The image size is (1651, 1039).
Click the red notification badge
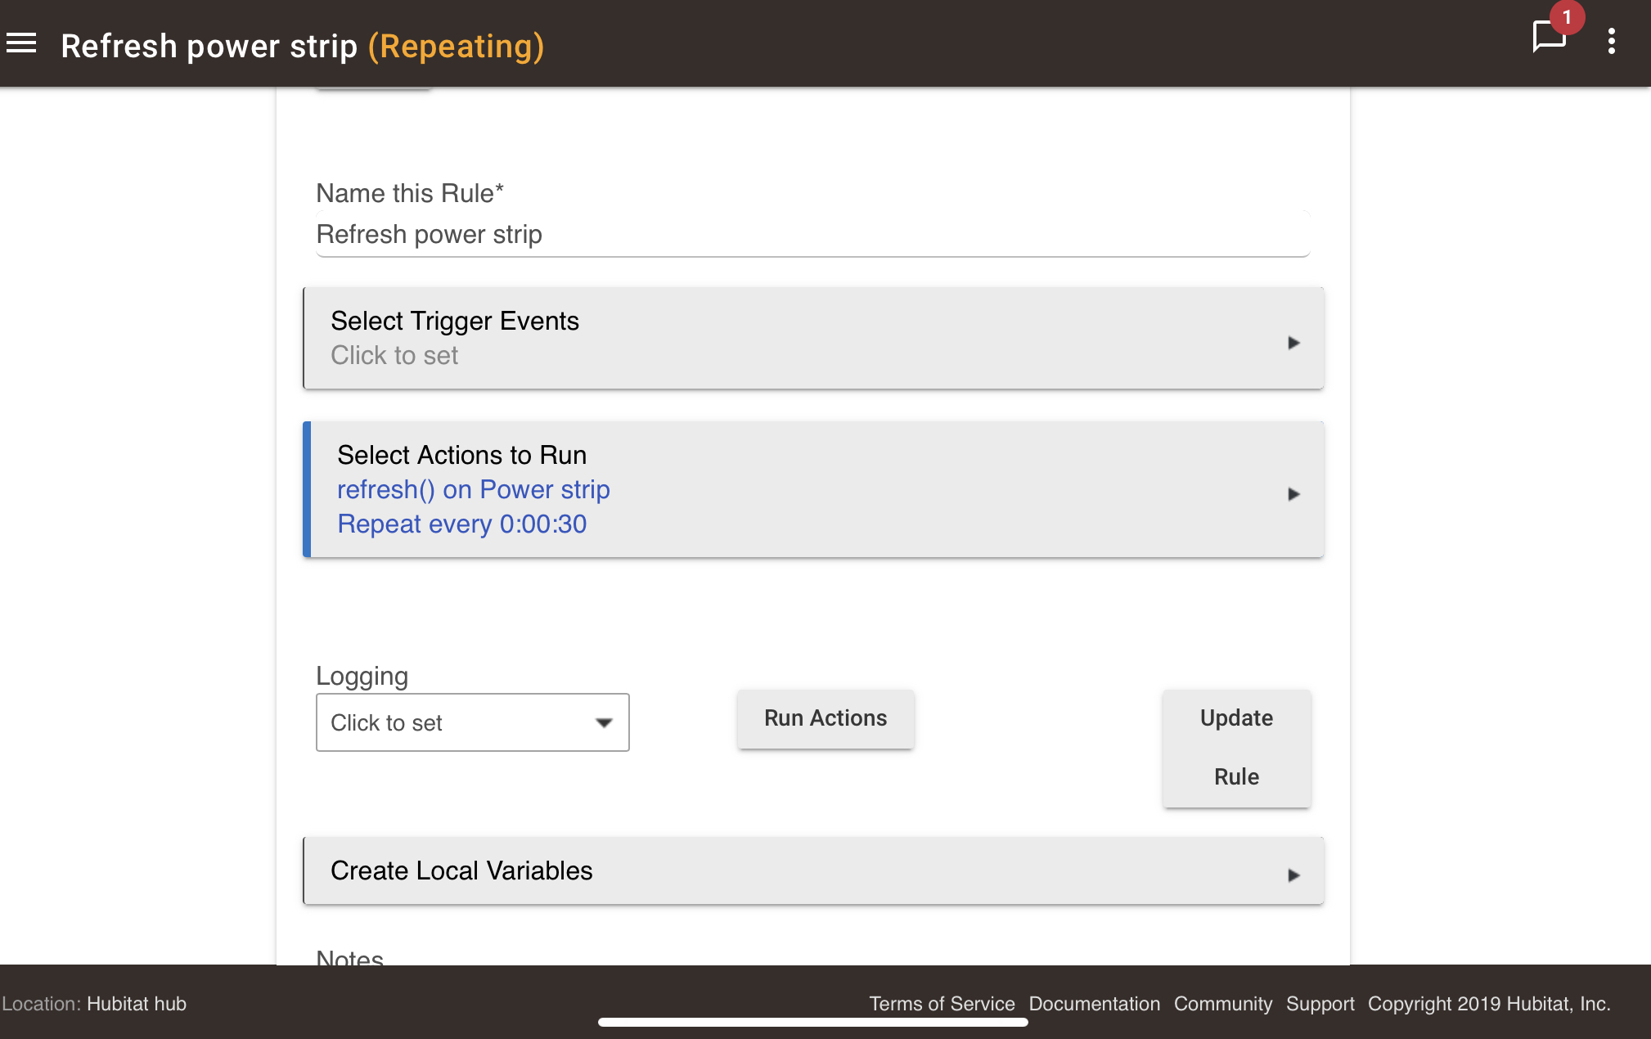(1567, 17)
